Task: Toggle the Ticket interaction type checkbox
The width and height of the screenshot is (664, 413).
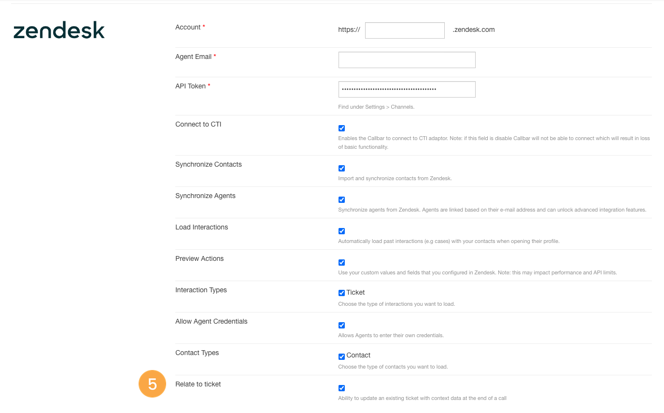Action: [341, 292]
